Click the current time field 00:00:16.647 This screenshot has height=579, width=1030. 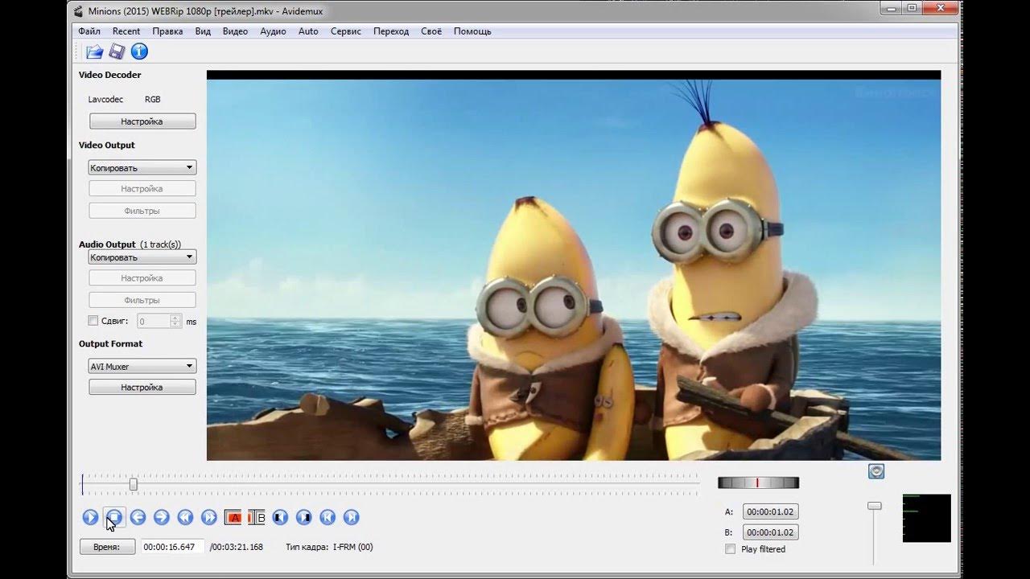coord(172,547)
